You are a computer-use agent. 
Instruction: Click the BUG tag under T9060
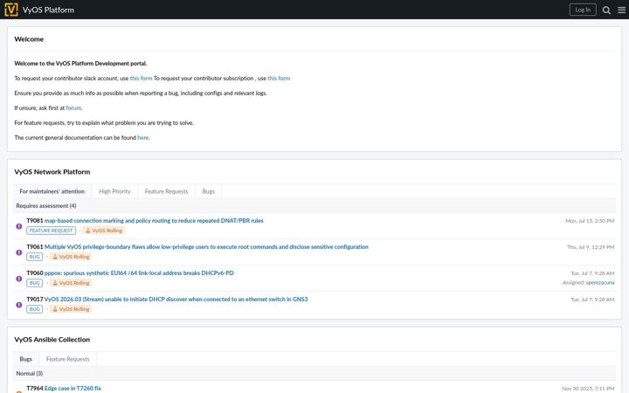click(x=34, y=283)
